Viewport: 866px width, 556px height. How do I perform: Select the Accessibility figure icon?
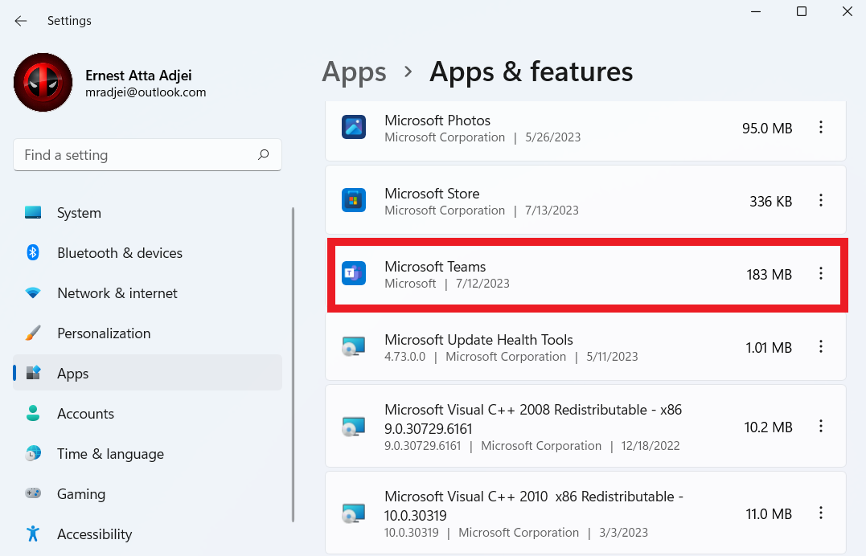33,534
